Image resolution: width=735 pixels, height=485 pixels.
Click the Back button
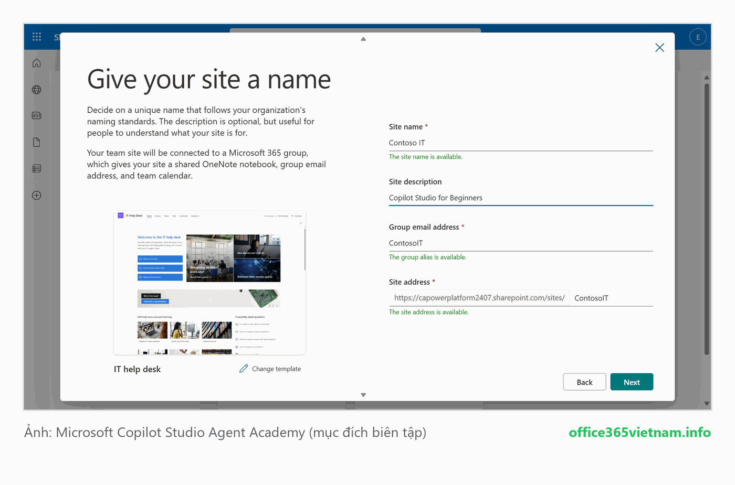point(584,382)
